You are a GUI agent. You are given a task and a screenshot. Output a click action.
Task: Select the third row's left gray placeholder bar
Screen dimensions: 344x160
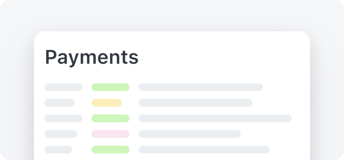click(x=63, y=118)
